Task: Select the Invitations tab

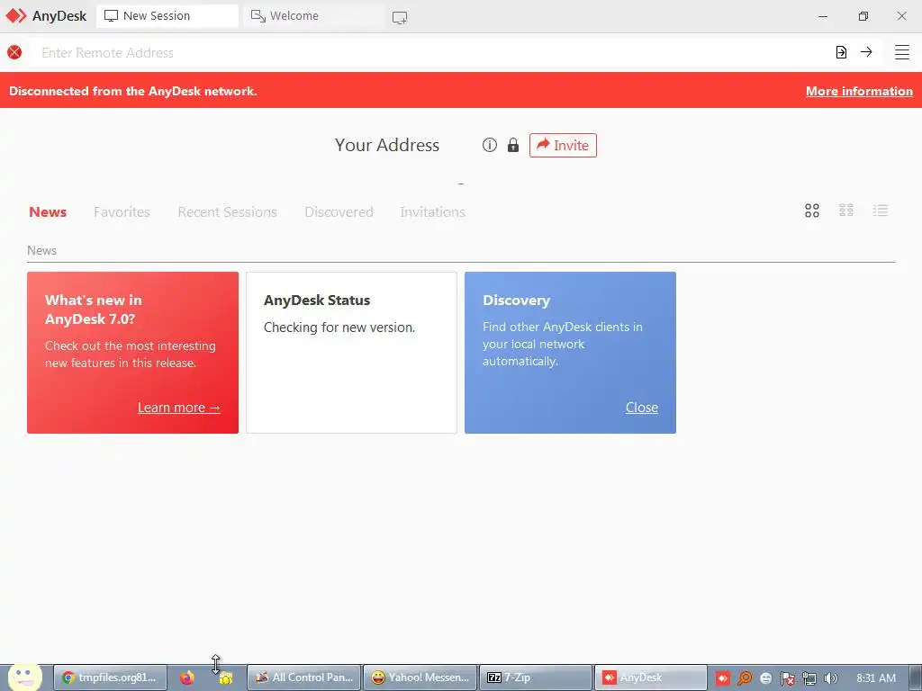Action: (433, 212)
